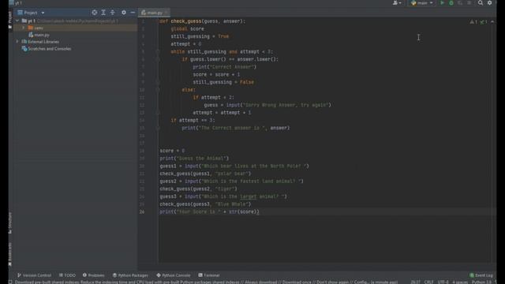Click the Collapse All icon in Project panel
Viewport: 505px width, 284px height.
coord(112,13)
